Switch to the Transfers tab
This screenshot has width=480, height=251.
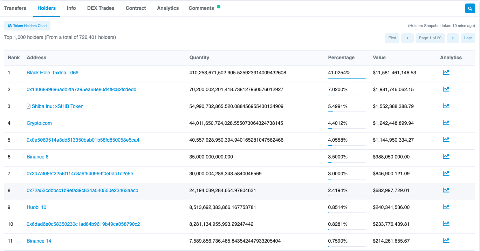(x=15, y=8)
